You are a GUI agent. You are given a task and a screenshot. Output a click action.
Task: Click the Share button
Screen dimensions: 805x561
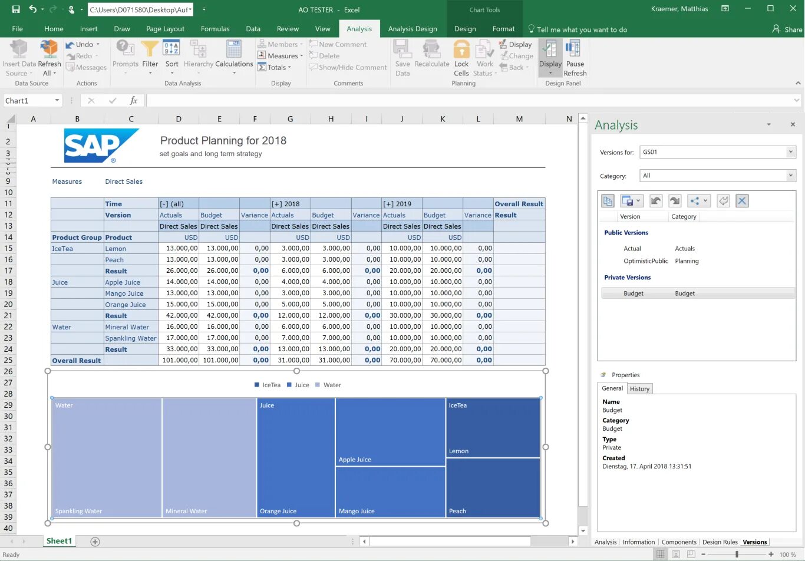coord(787,29)
